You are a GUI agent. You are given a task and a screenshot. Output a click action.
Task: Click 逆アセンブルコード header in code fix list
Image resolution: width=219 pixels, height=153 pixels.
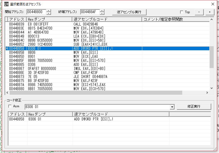tap(121, 114)
